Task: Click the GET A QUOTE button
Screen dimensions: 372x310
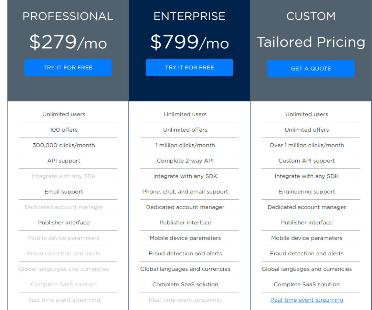Action: click(311, 68)
